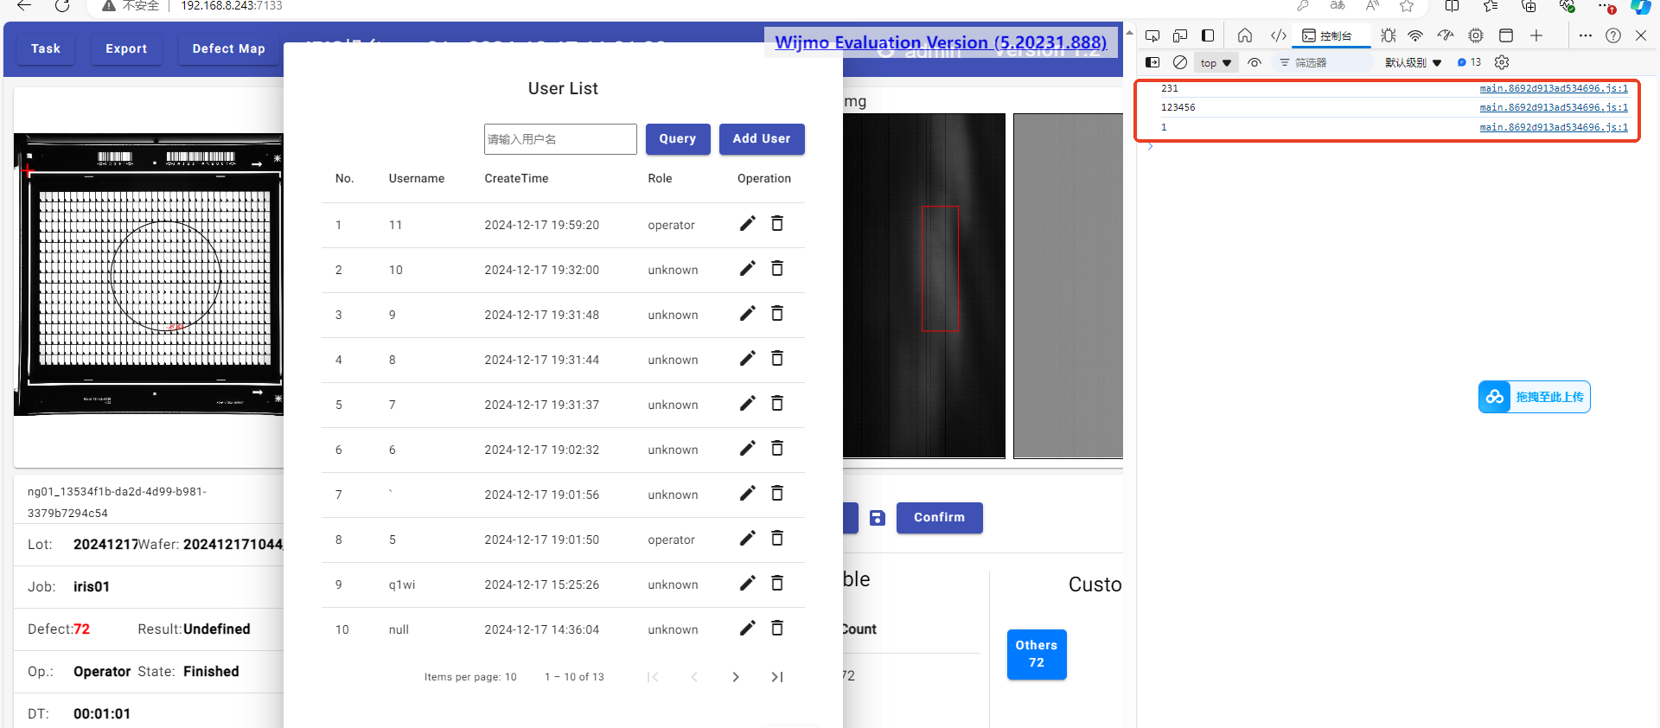
Task: Edit operator user 5 created at 19:01:50
Action: tap(748, 539)
